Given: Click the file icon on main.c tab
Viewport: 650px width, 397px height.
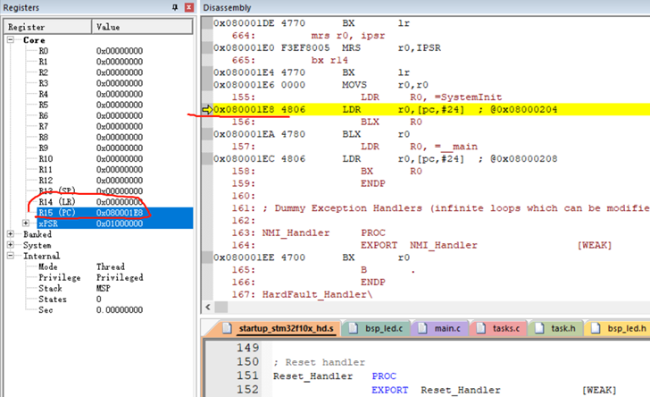Looking at the screenshot, I should click(422, 328).
